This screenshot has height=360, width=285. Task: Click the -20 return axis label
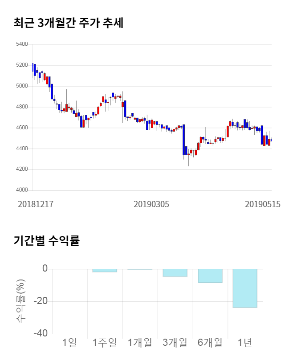(41, 301)
